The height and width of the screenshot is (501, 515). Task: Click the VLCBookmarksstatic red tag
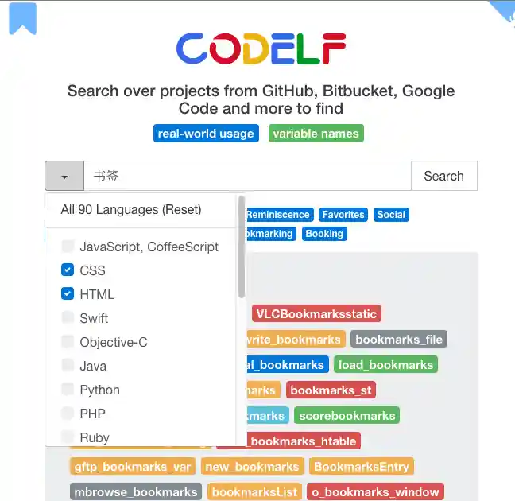(316, 314)
